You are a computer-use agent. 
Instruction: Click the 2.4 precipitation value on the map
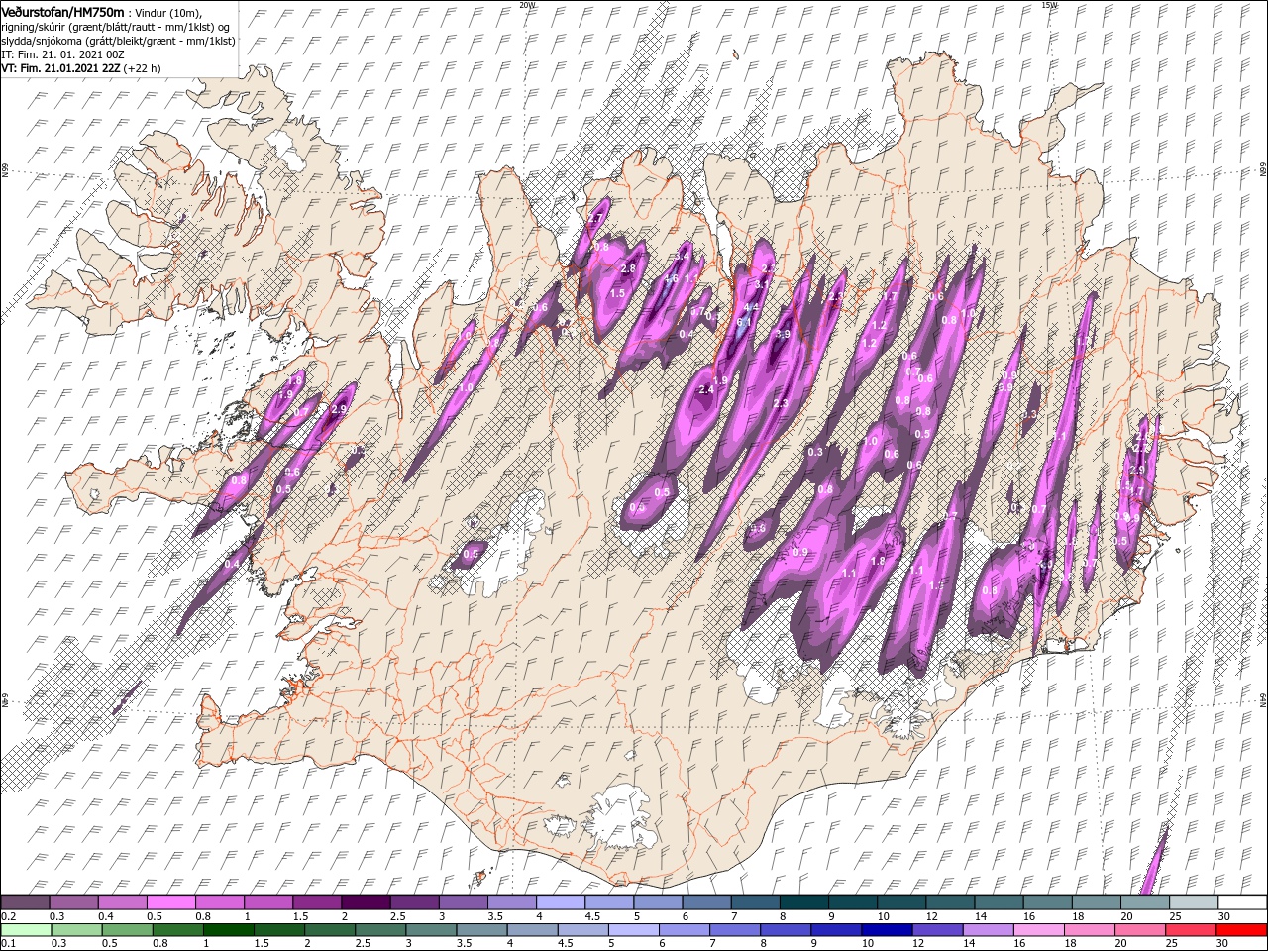click(706, 390)
